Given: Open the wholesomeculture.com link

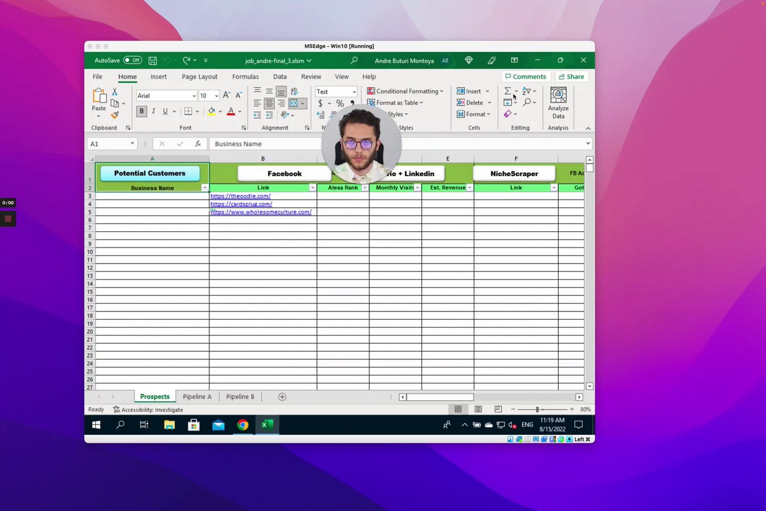Looking at the screenshot, I should click(261, 212).
